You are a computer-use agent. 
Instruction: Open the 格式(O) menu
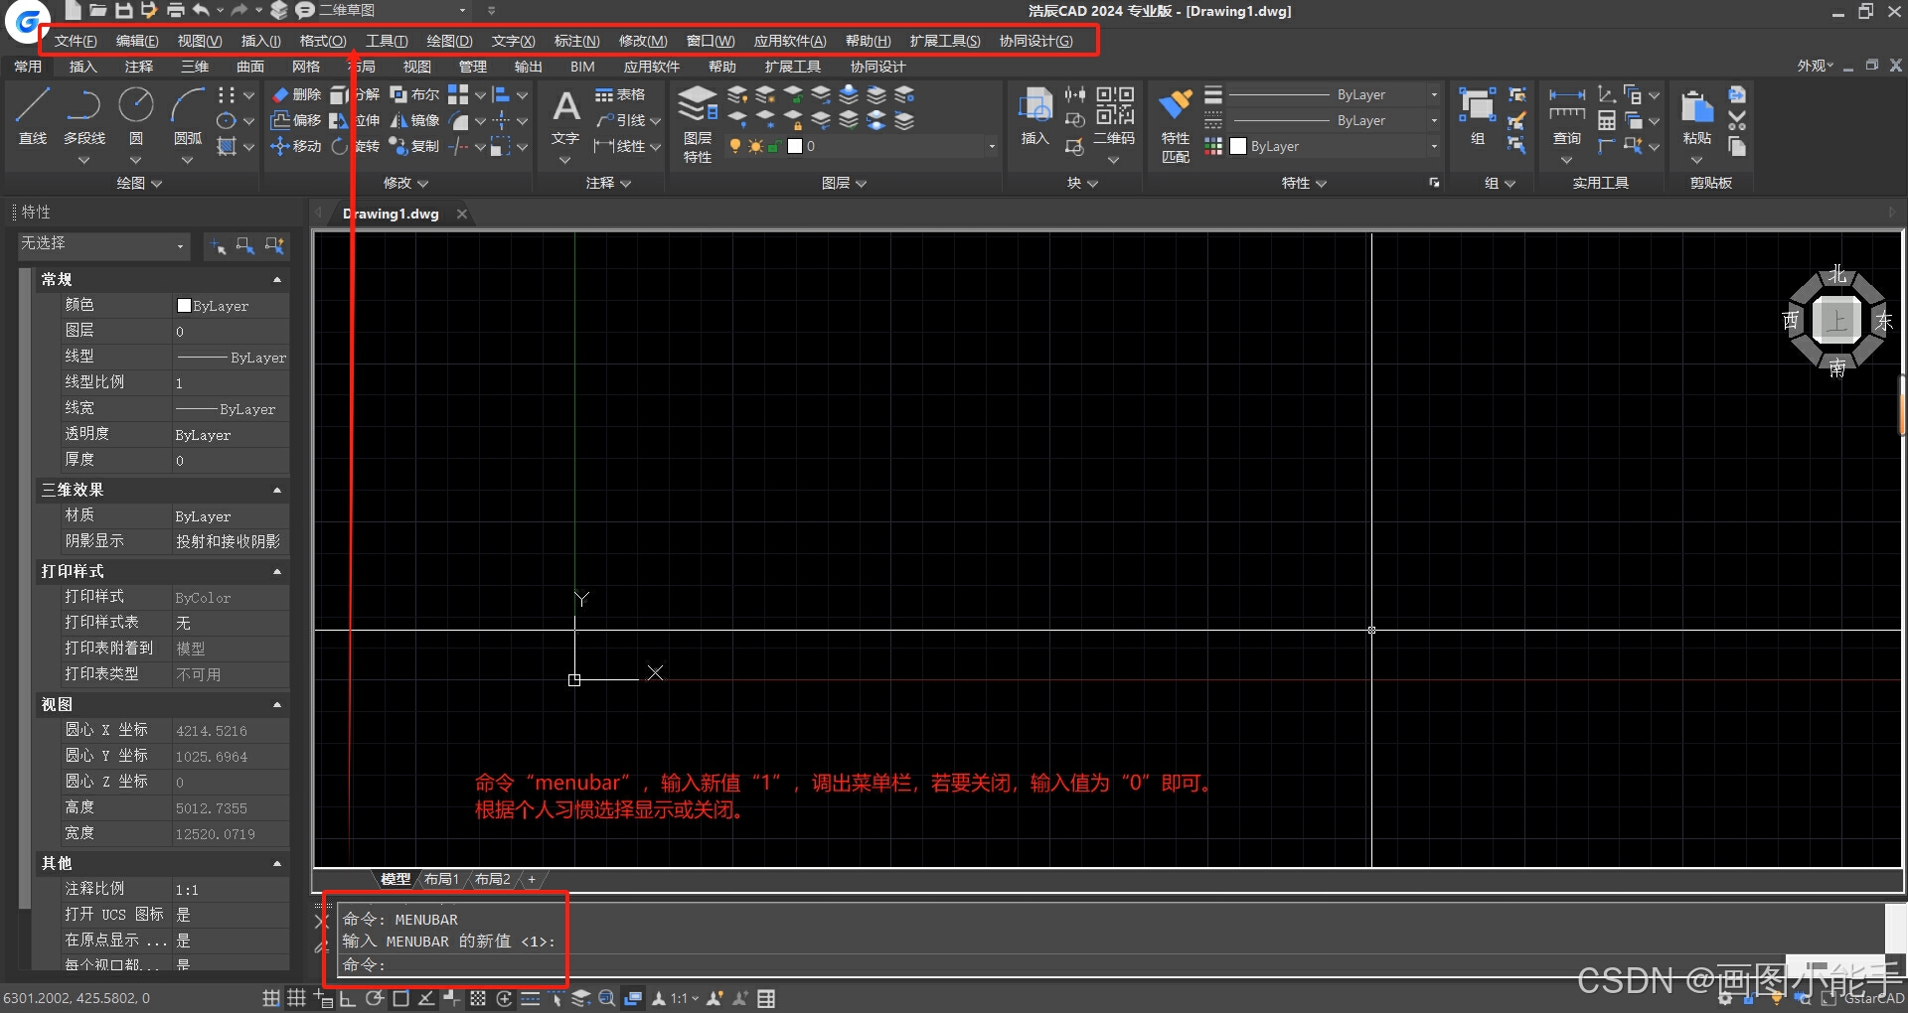(x=323, y=41)
